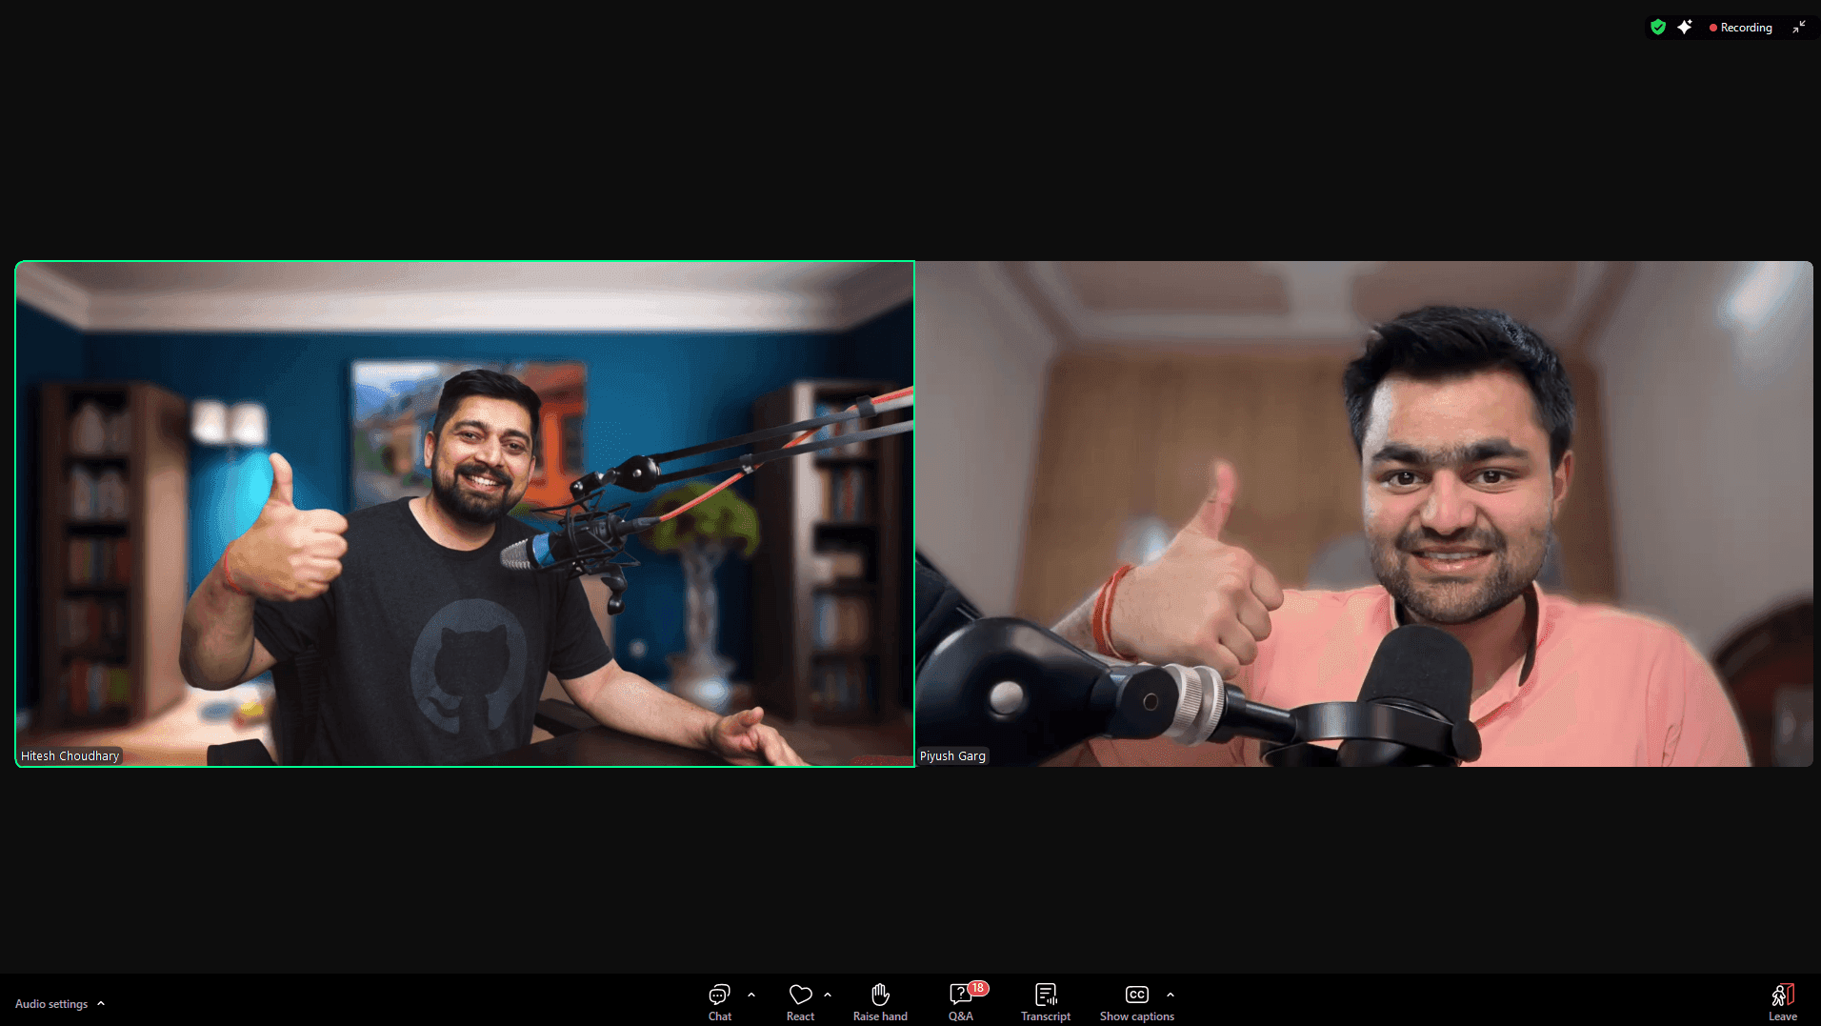Open the Transcript panel

1045,1000
